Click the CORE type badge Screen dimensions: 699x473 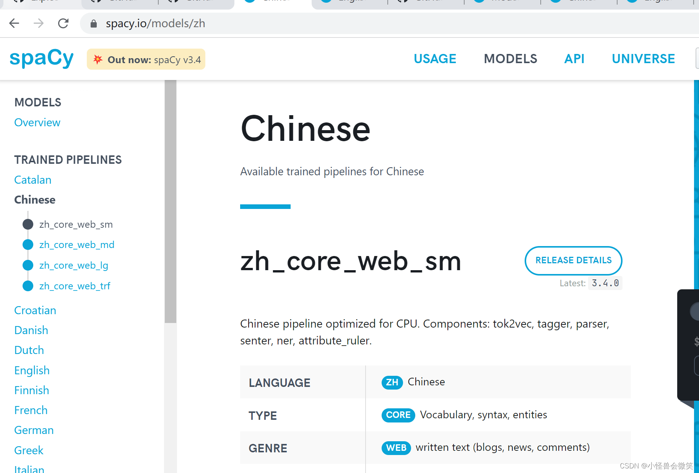398,415
